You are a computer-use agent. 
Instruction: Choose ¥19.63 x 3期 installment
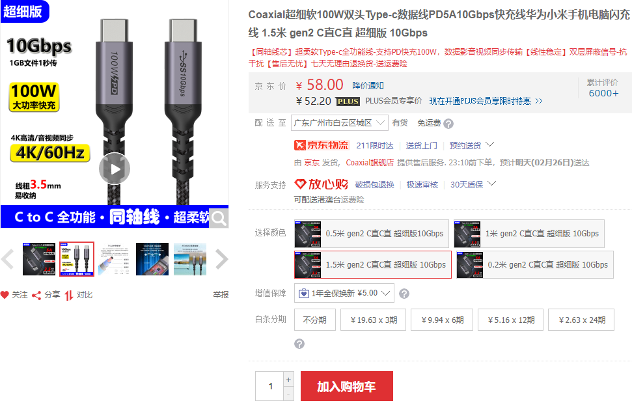(373, 320)
